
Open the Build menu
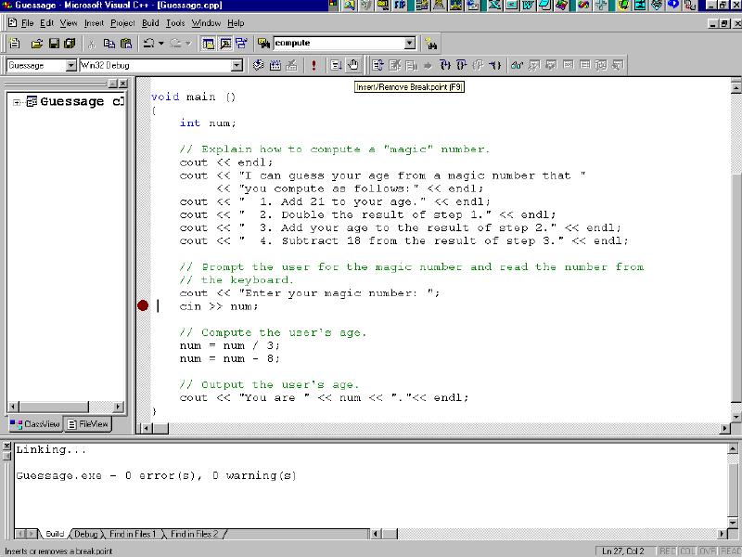(150, 22)
